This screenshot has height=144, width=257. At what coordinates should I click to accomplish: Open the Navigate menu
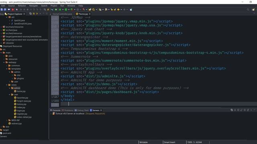[x=33, y=6]
